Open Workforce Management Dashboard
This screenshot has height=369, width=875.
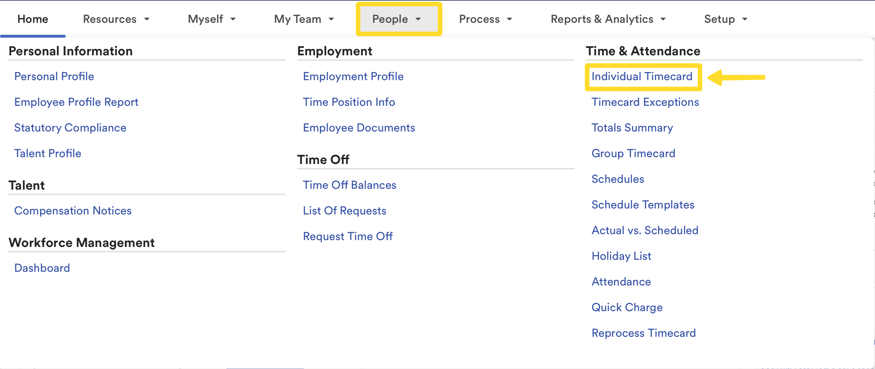click(42, 268)
